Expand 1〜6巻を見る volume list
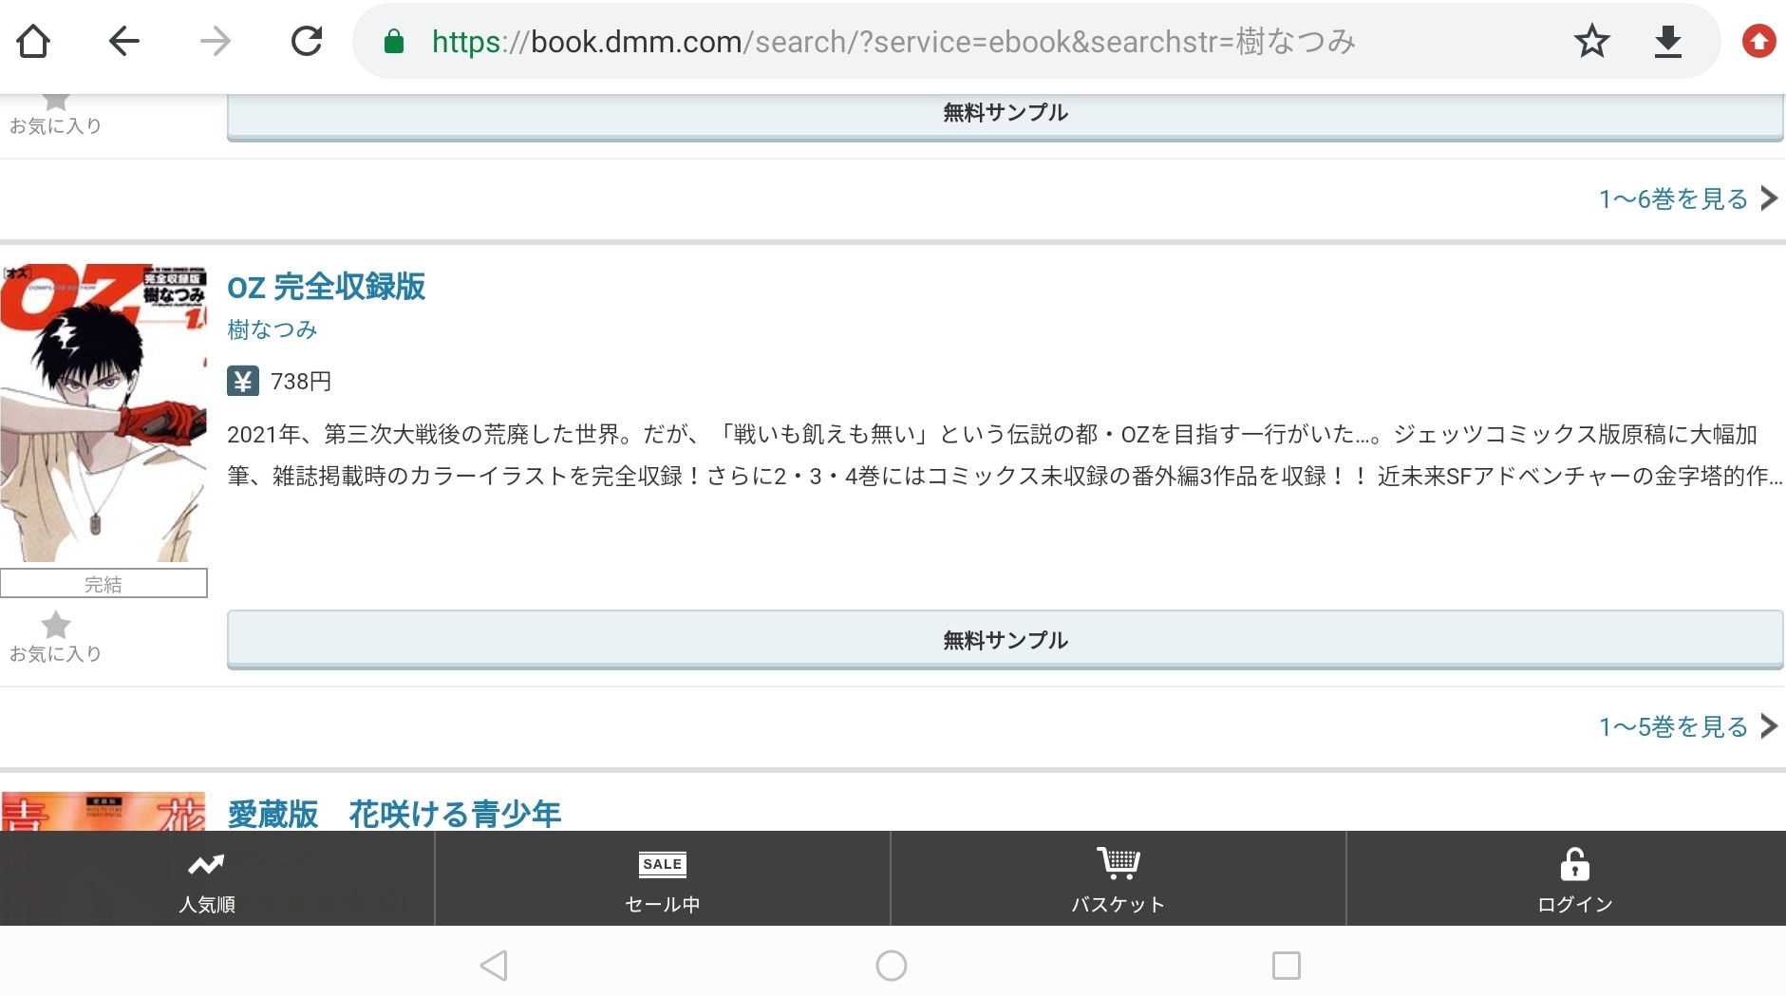 (1686, 199)
